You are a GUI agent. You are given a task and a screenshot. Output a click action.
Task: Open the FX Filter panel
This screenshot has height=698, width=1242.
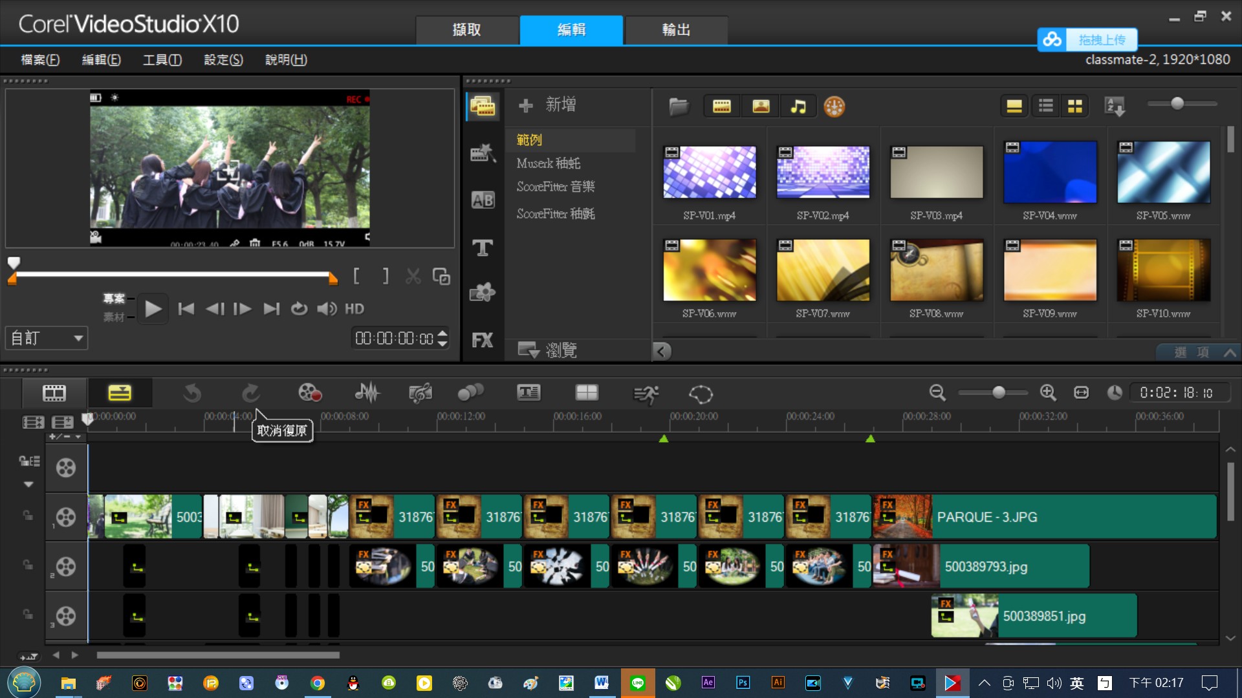pyautogui.click(x=483, y=340)
